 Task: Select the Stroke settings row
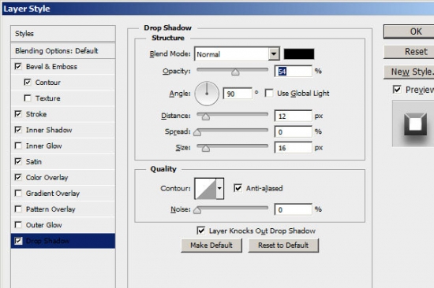coord(63,114)
